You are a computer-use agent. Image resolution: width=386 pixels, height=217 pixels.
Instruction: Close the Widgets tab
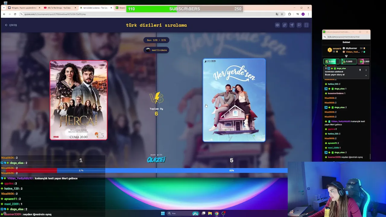click(39, 8)
